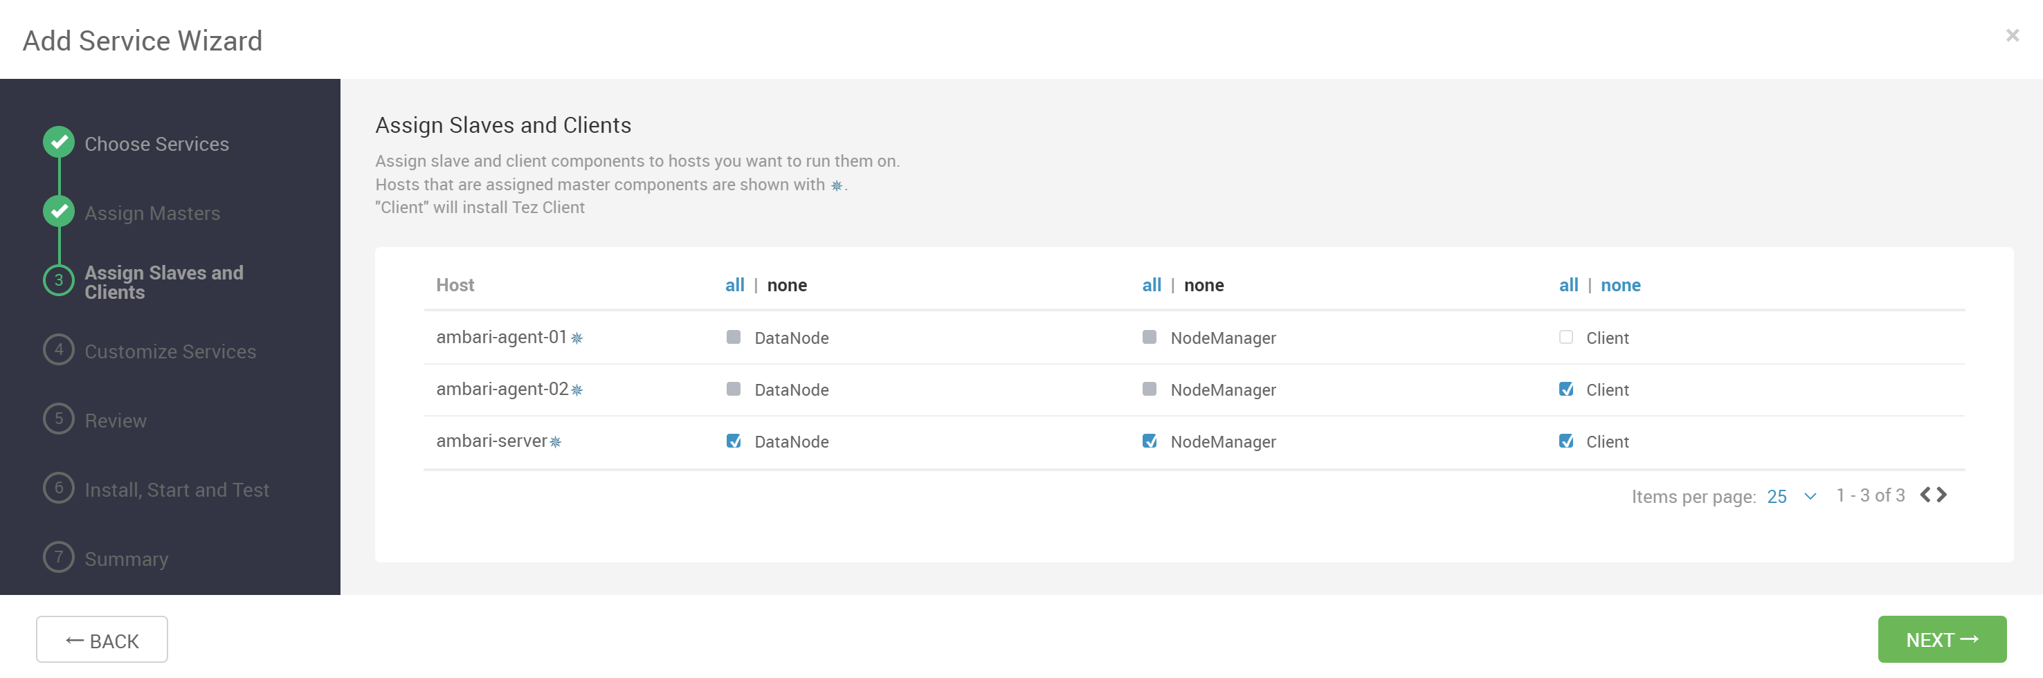Click the Assign Masters completed step icon
This screenshot has width=2043, height=678.
(59, 212)
